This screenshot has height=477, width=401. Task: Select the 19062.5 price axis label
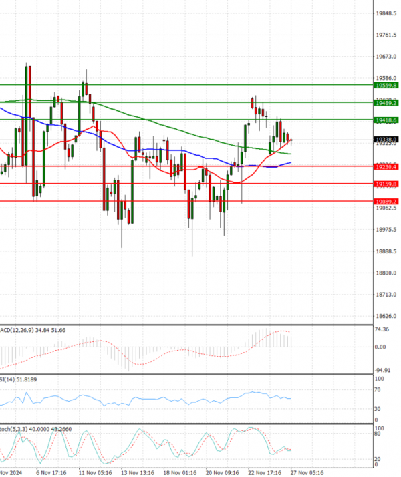click(x=386, y=208)
